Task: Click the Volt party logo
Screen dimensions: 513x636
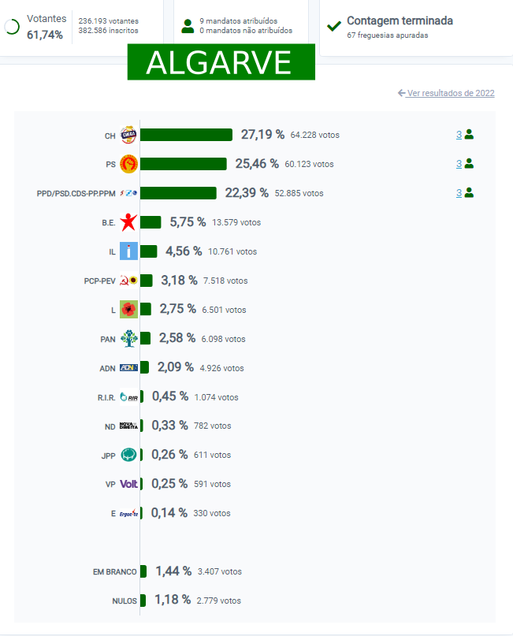Action: [128, 484]
